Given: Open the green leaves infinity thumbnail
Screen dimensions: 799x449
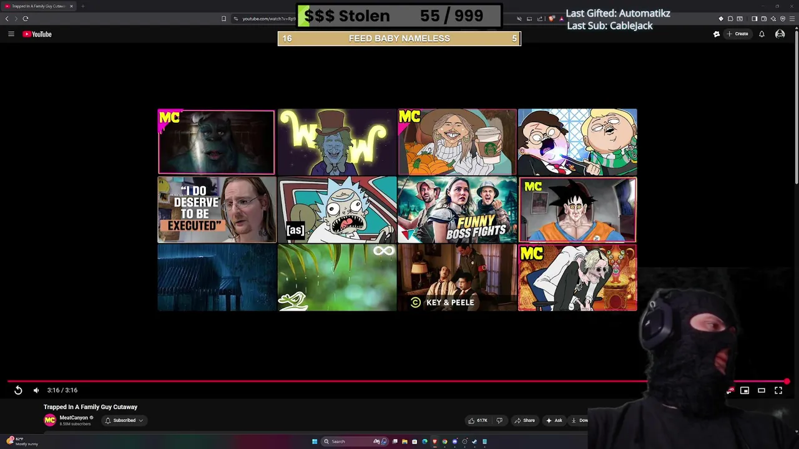Looking at the screenshot, I should pos(337,278).
